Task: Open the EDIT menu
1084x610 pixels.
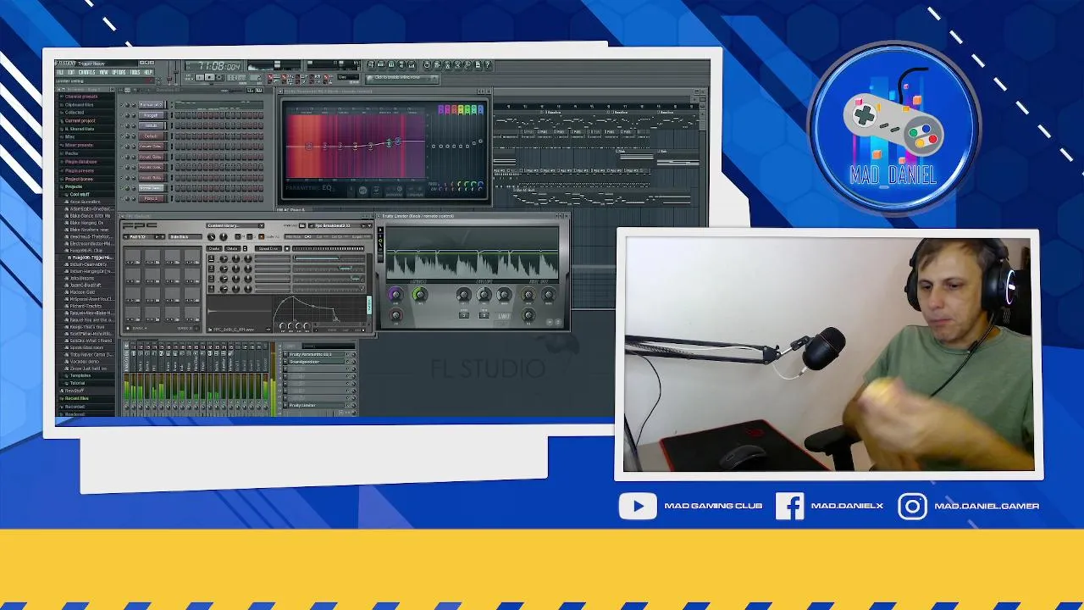Action: tap(71, 72)
